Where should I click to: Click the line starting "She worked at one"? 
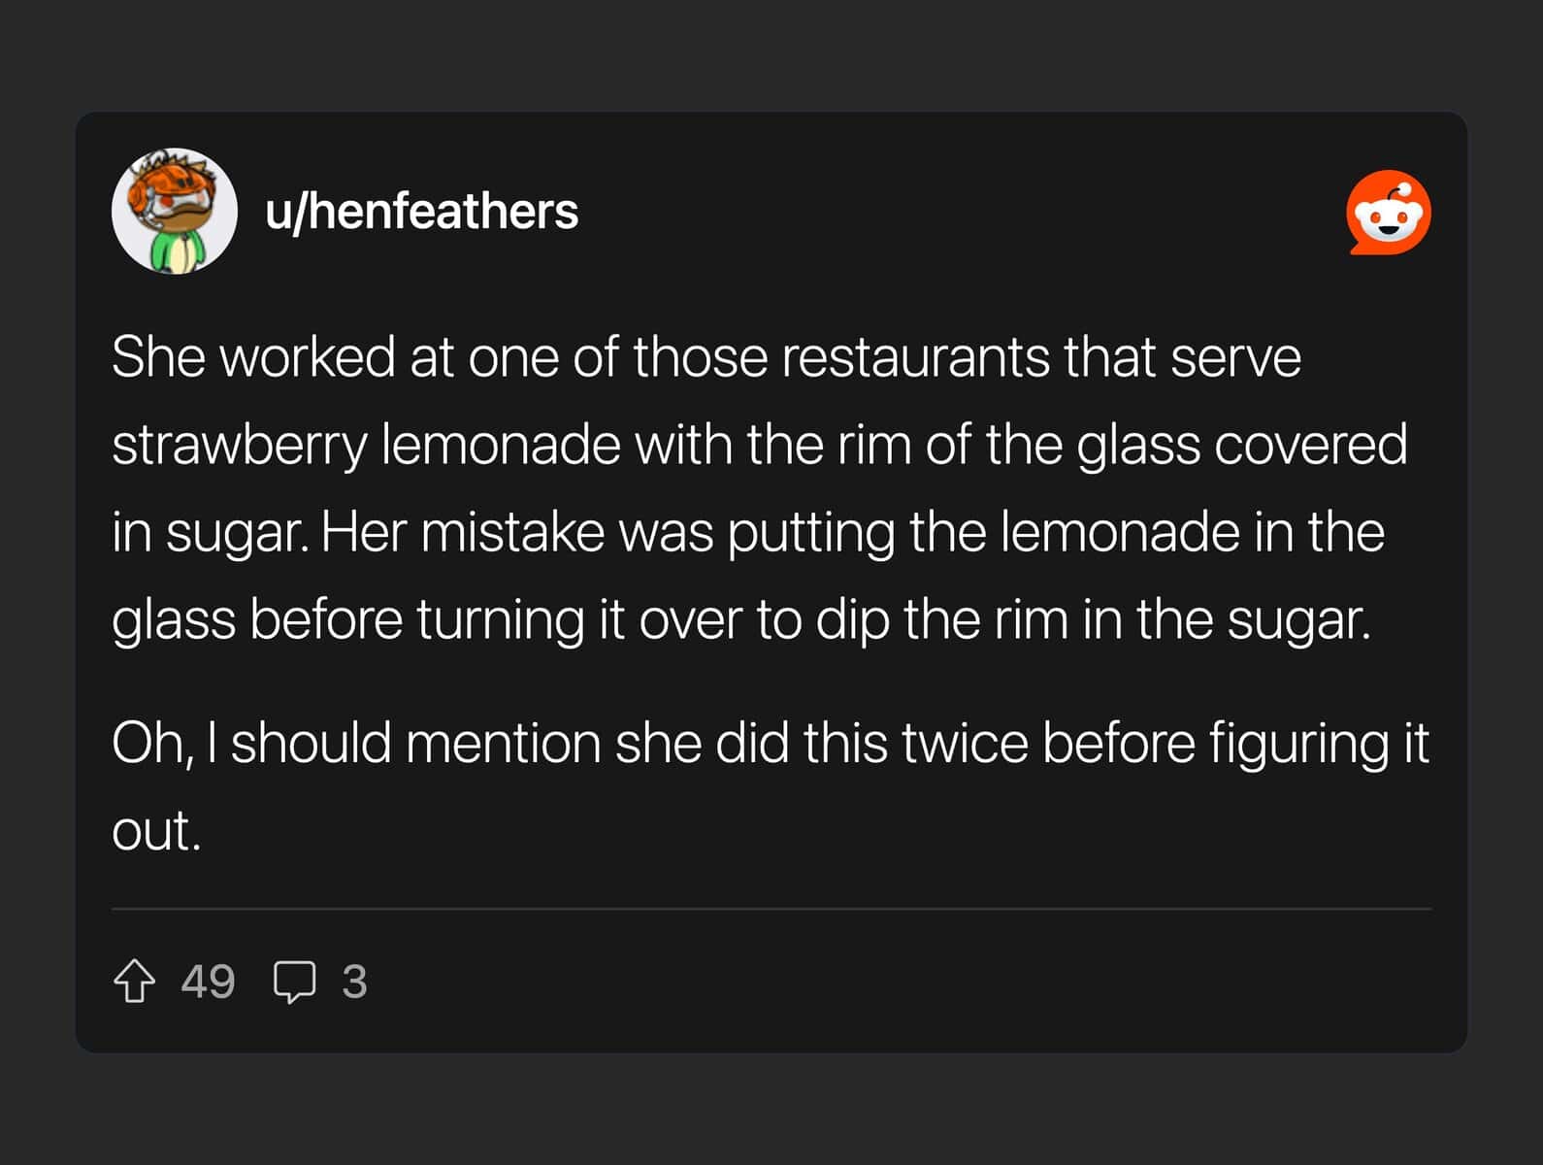click(x=706, y=357)
